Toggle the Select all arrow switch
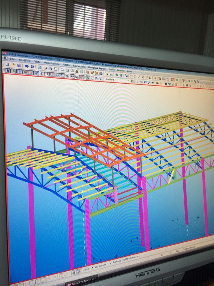The image size is (214, 286). click(x=7, y=70)
